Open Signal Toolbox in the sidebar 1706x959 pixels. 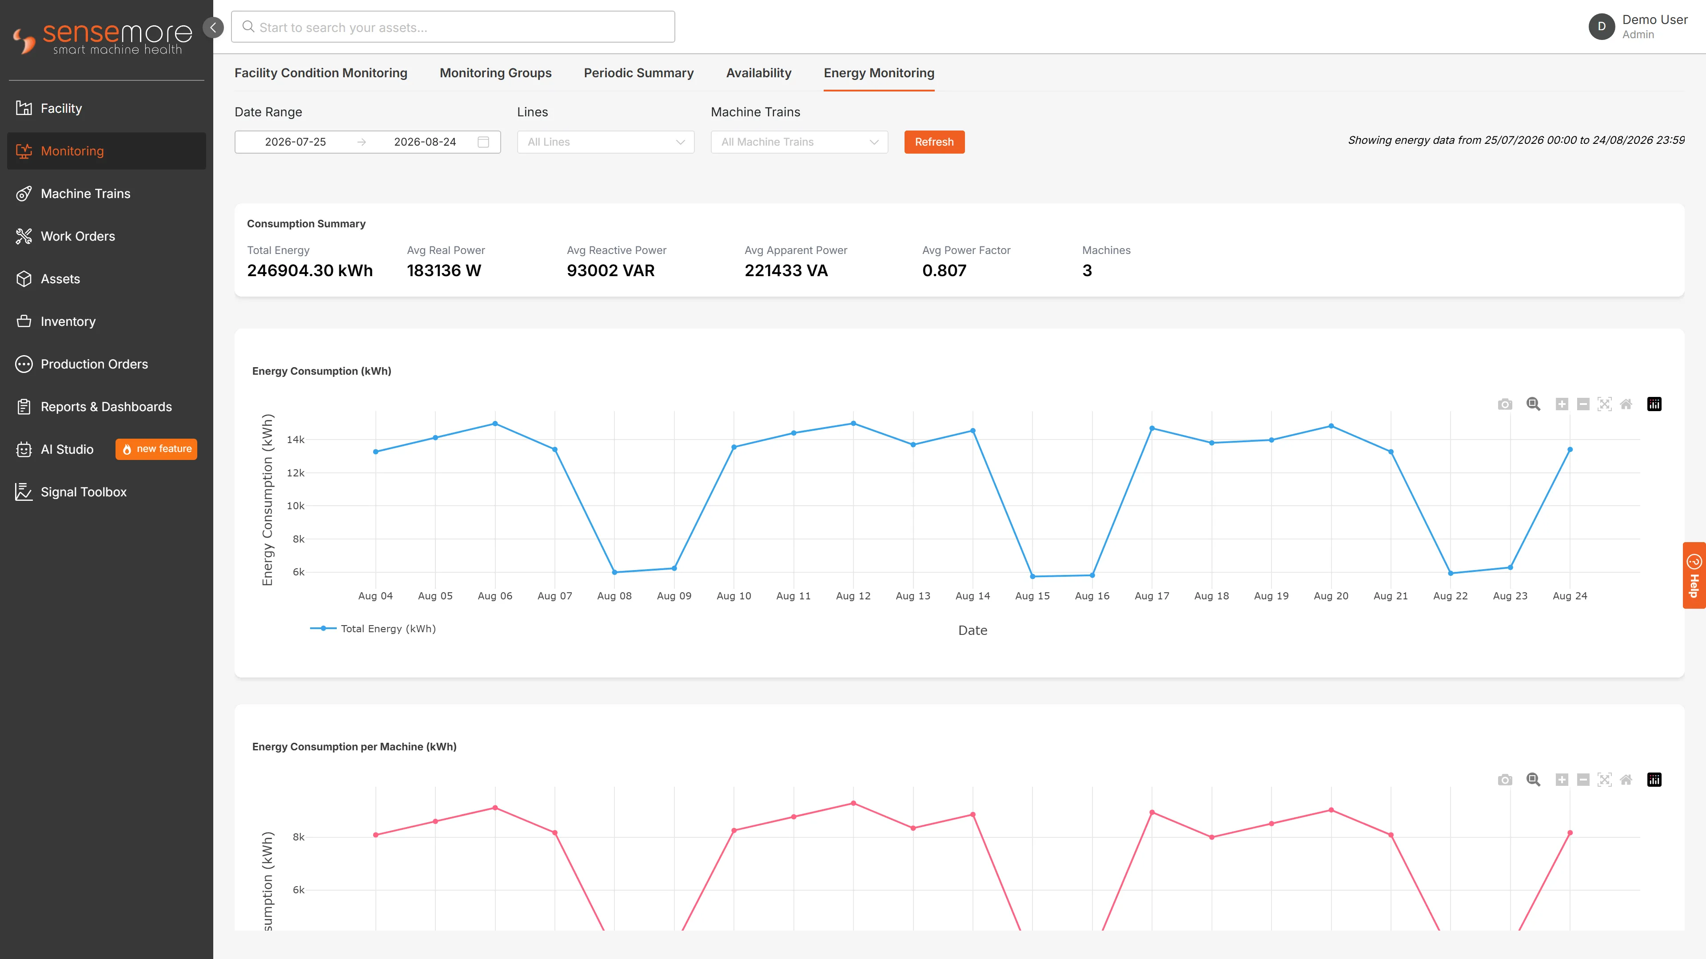point(107,492)
